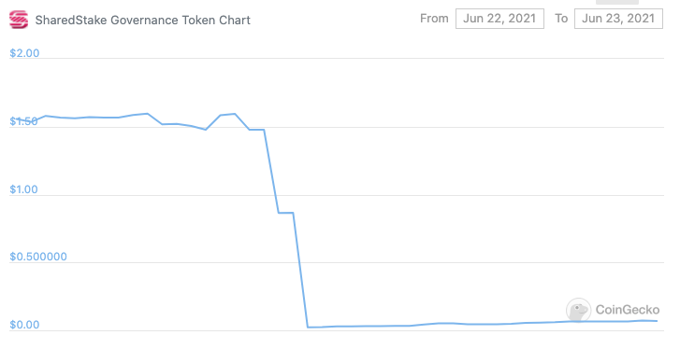Click the final point of the price line
680x349 pixels.
[x=657, y=321]
